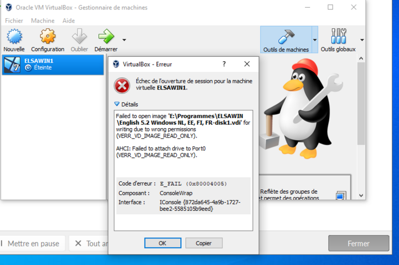Screen dimensions: 399x265
Task: Start the VM with the Démarrer arrow
Action: (x=106, y=36)
